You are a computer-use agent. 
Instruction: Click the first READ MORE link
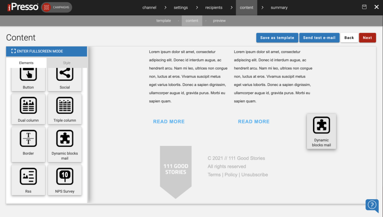click(x=169, y=122)
